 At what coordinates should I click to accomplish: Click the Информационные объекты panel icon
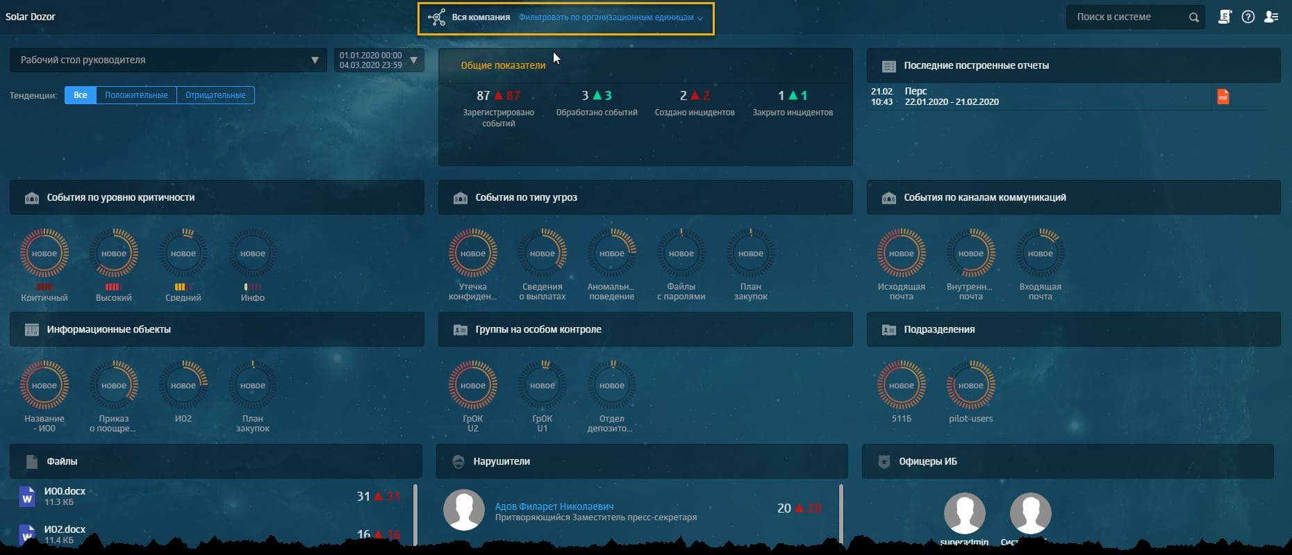32,330
